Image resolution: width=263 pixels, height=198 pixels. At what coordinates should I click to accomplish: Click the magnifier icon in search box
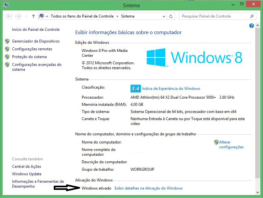pos(252,16)
